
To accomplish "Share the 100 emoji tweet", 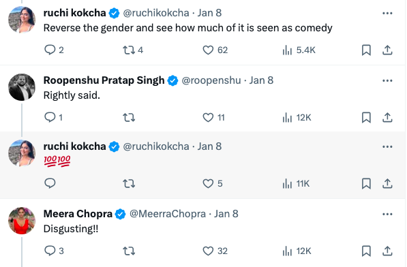I will pos(387,183).
